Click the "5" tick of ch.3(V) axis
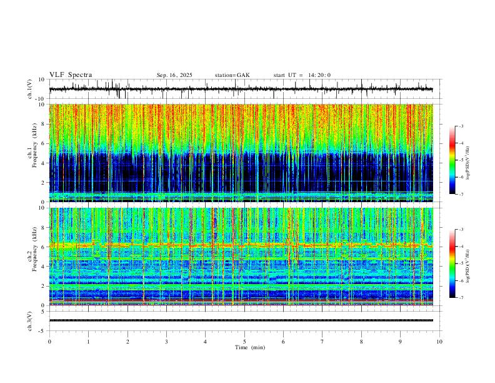Viewport: 495px width, 383px height. click(x=44, y=312)
